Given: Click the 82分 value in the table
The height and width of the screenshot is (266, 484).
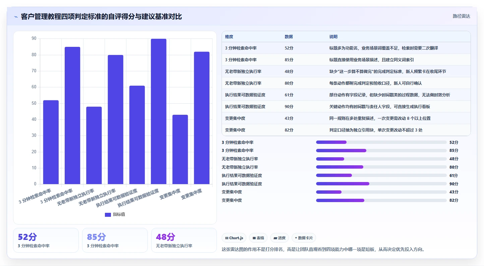Looking at the screenshot, I should click(289, 130).
